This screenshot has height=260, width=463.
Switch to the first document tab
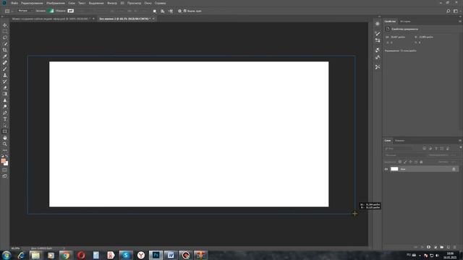pyautogui.click(x=51, y=19)
